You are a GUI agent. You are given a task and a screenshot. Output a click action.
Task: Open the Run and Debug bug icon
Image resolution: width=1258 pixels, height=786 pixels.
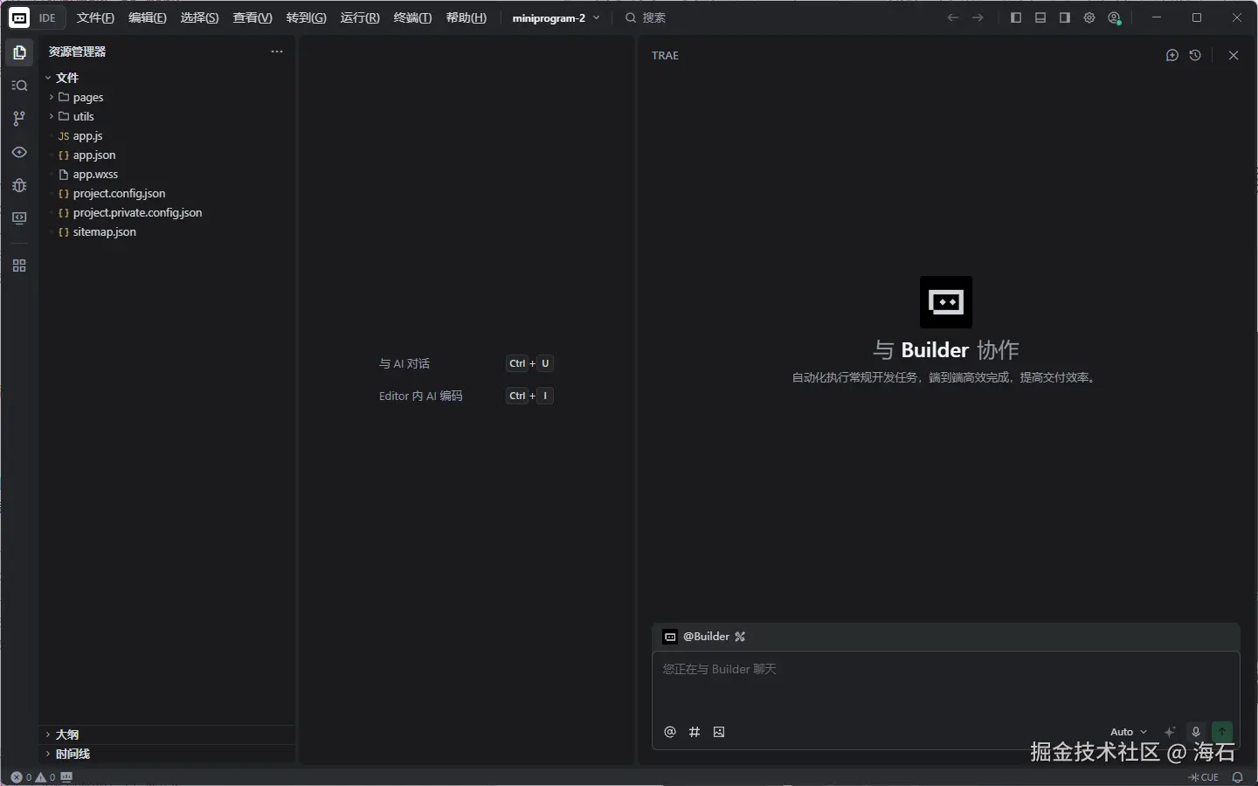click(19, 185)
